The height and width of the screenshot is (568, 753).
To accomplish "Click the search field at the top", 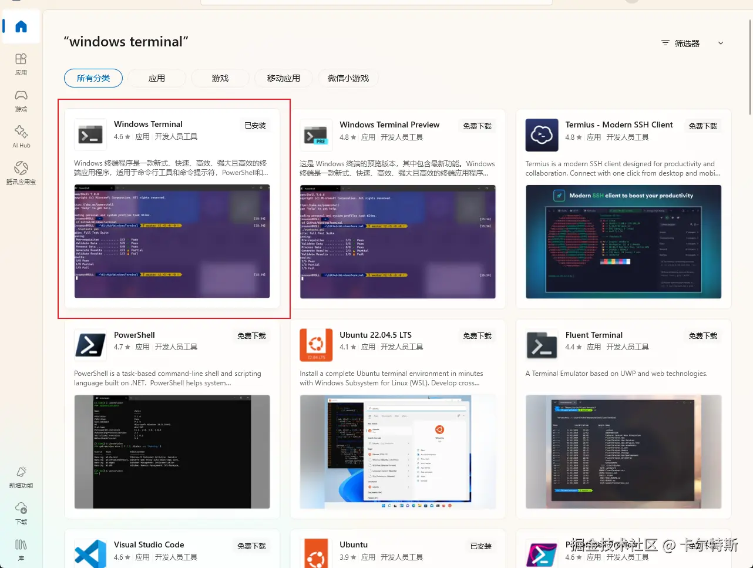I will click(x=376, y=1).
